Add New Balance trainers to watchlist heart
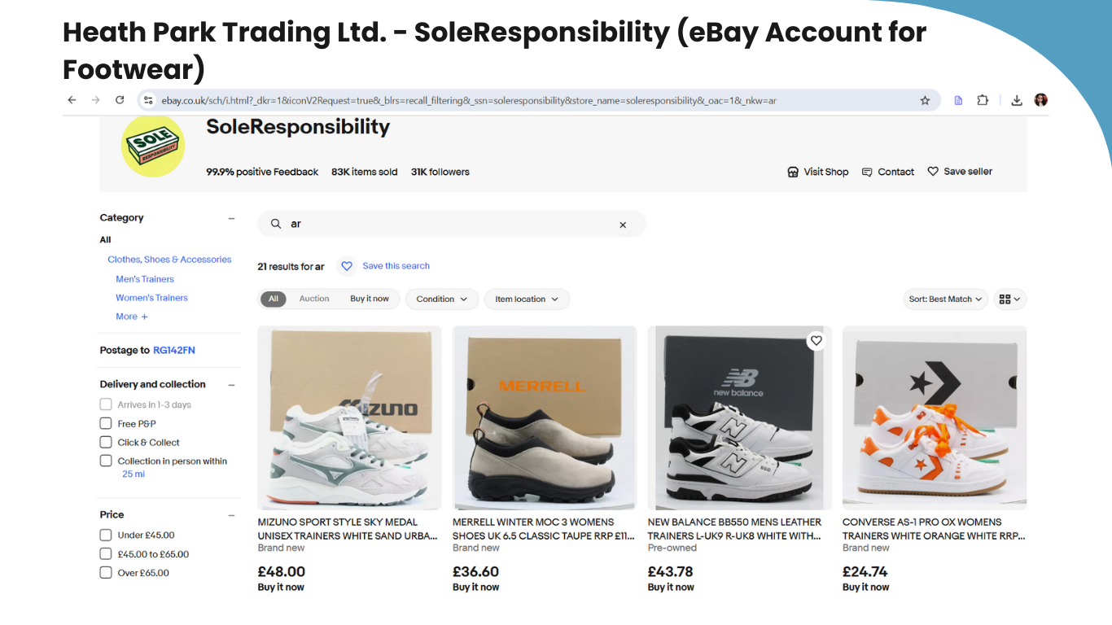Viewport: 1112px width, 625px height. [x=816, y=341]
